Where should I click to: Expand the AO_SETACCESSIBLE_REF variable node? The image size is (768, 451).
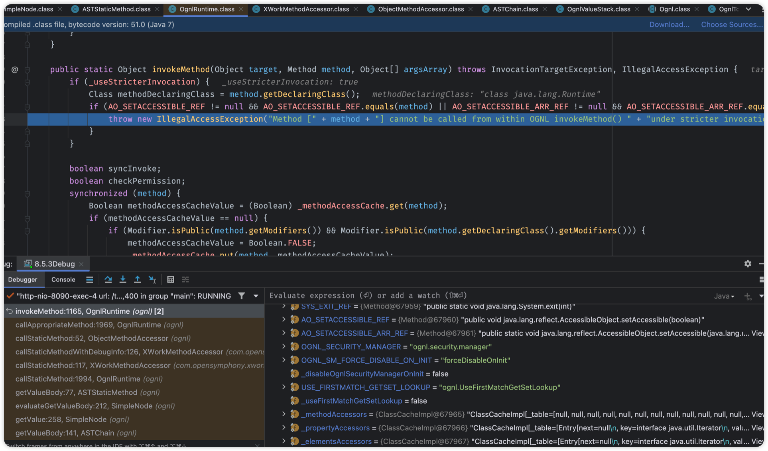284,320
